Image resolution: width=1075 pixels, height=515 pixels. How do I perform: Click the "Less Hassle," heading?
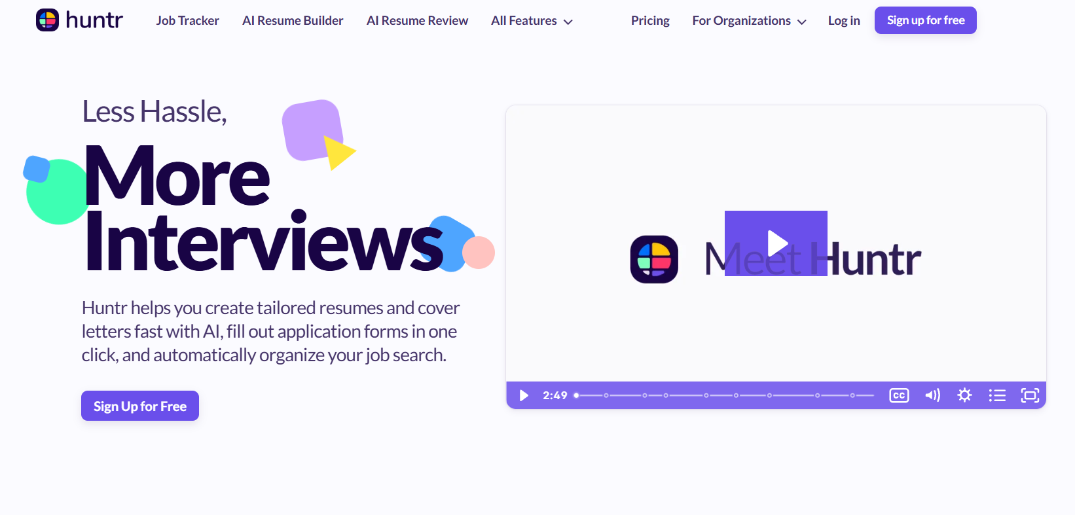[155, 112]
